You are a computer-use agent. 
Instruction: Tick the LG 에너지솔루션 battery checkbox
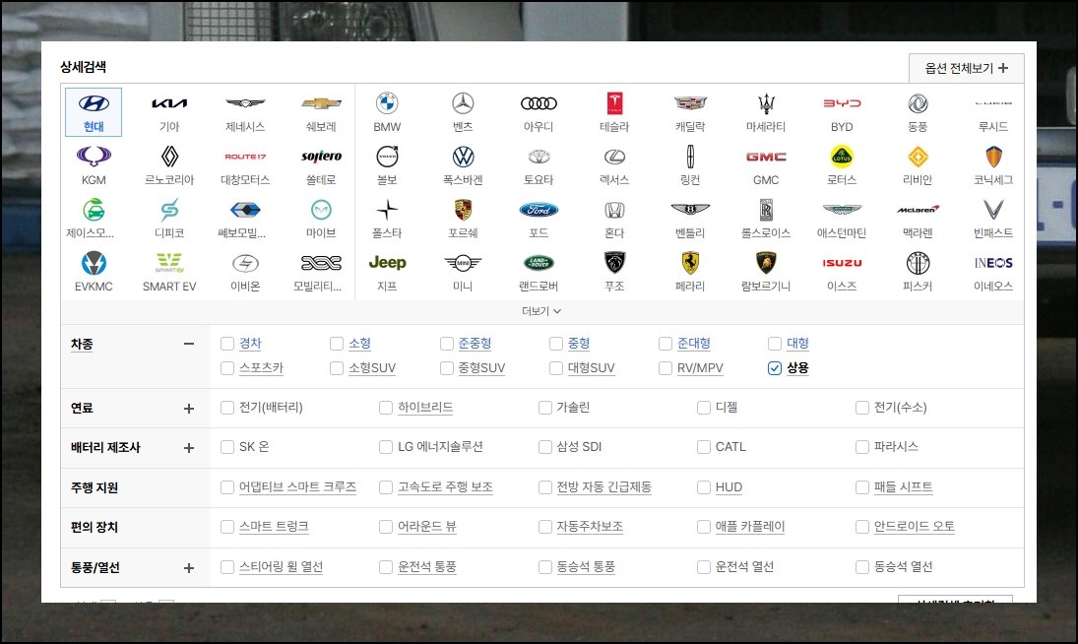coord(386,447)
